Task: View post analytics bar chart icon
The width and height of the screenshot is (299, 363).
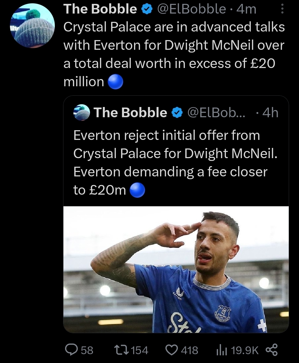Action: pos(221,350)
